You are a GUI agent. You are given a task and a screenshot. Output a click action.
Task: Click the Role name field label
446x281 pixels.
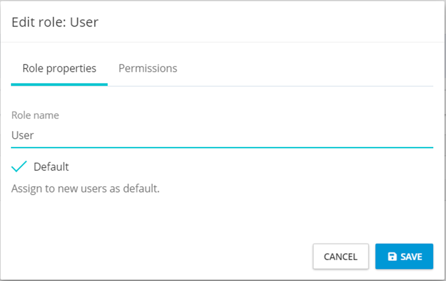(35, 115)
